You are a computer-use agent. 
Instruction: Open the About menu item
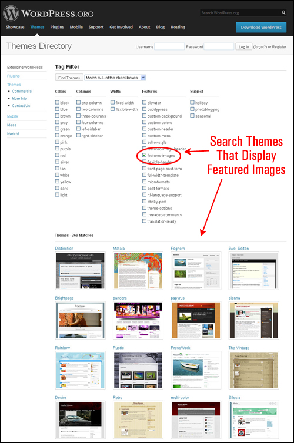point(144,27)
